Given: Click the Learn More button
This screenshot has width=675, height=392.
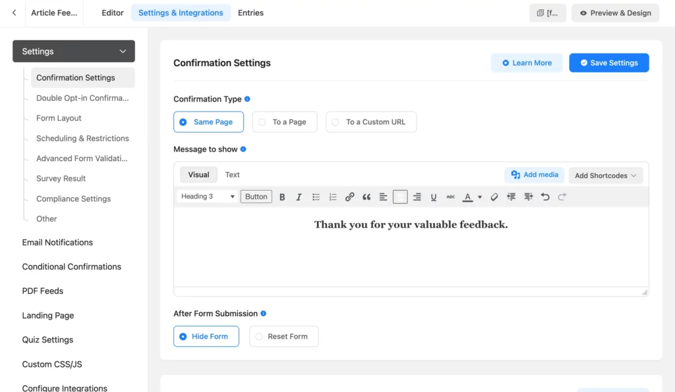Looking at the screenshot, I should [x=527, y=63].
